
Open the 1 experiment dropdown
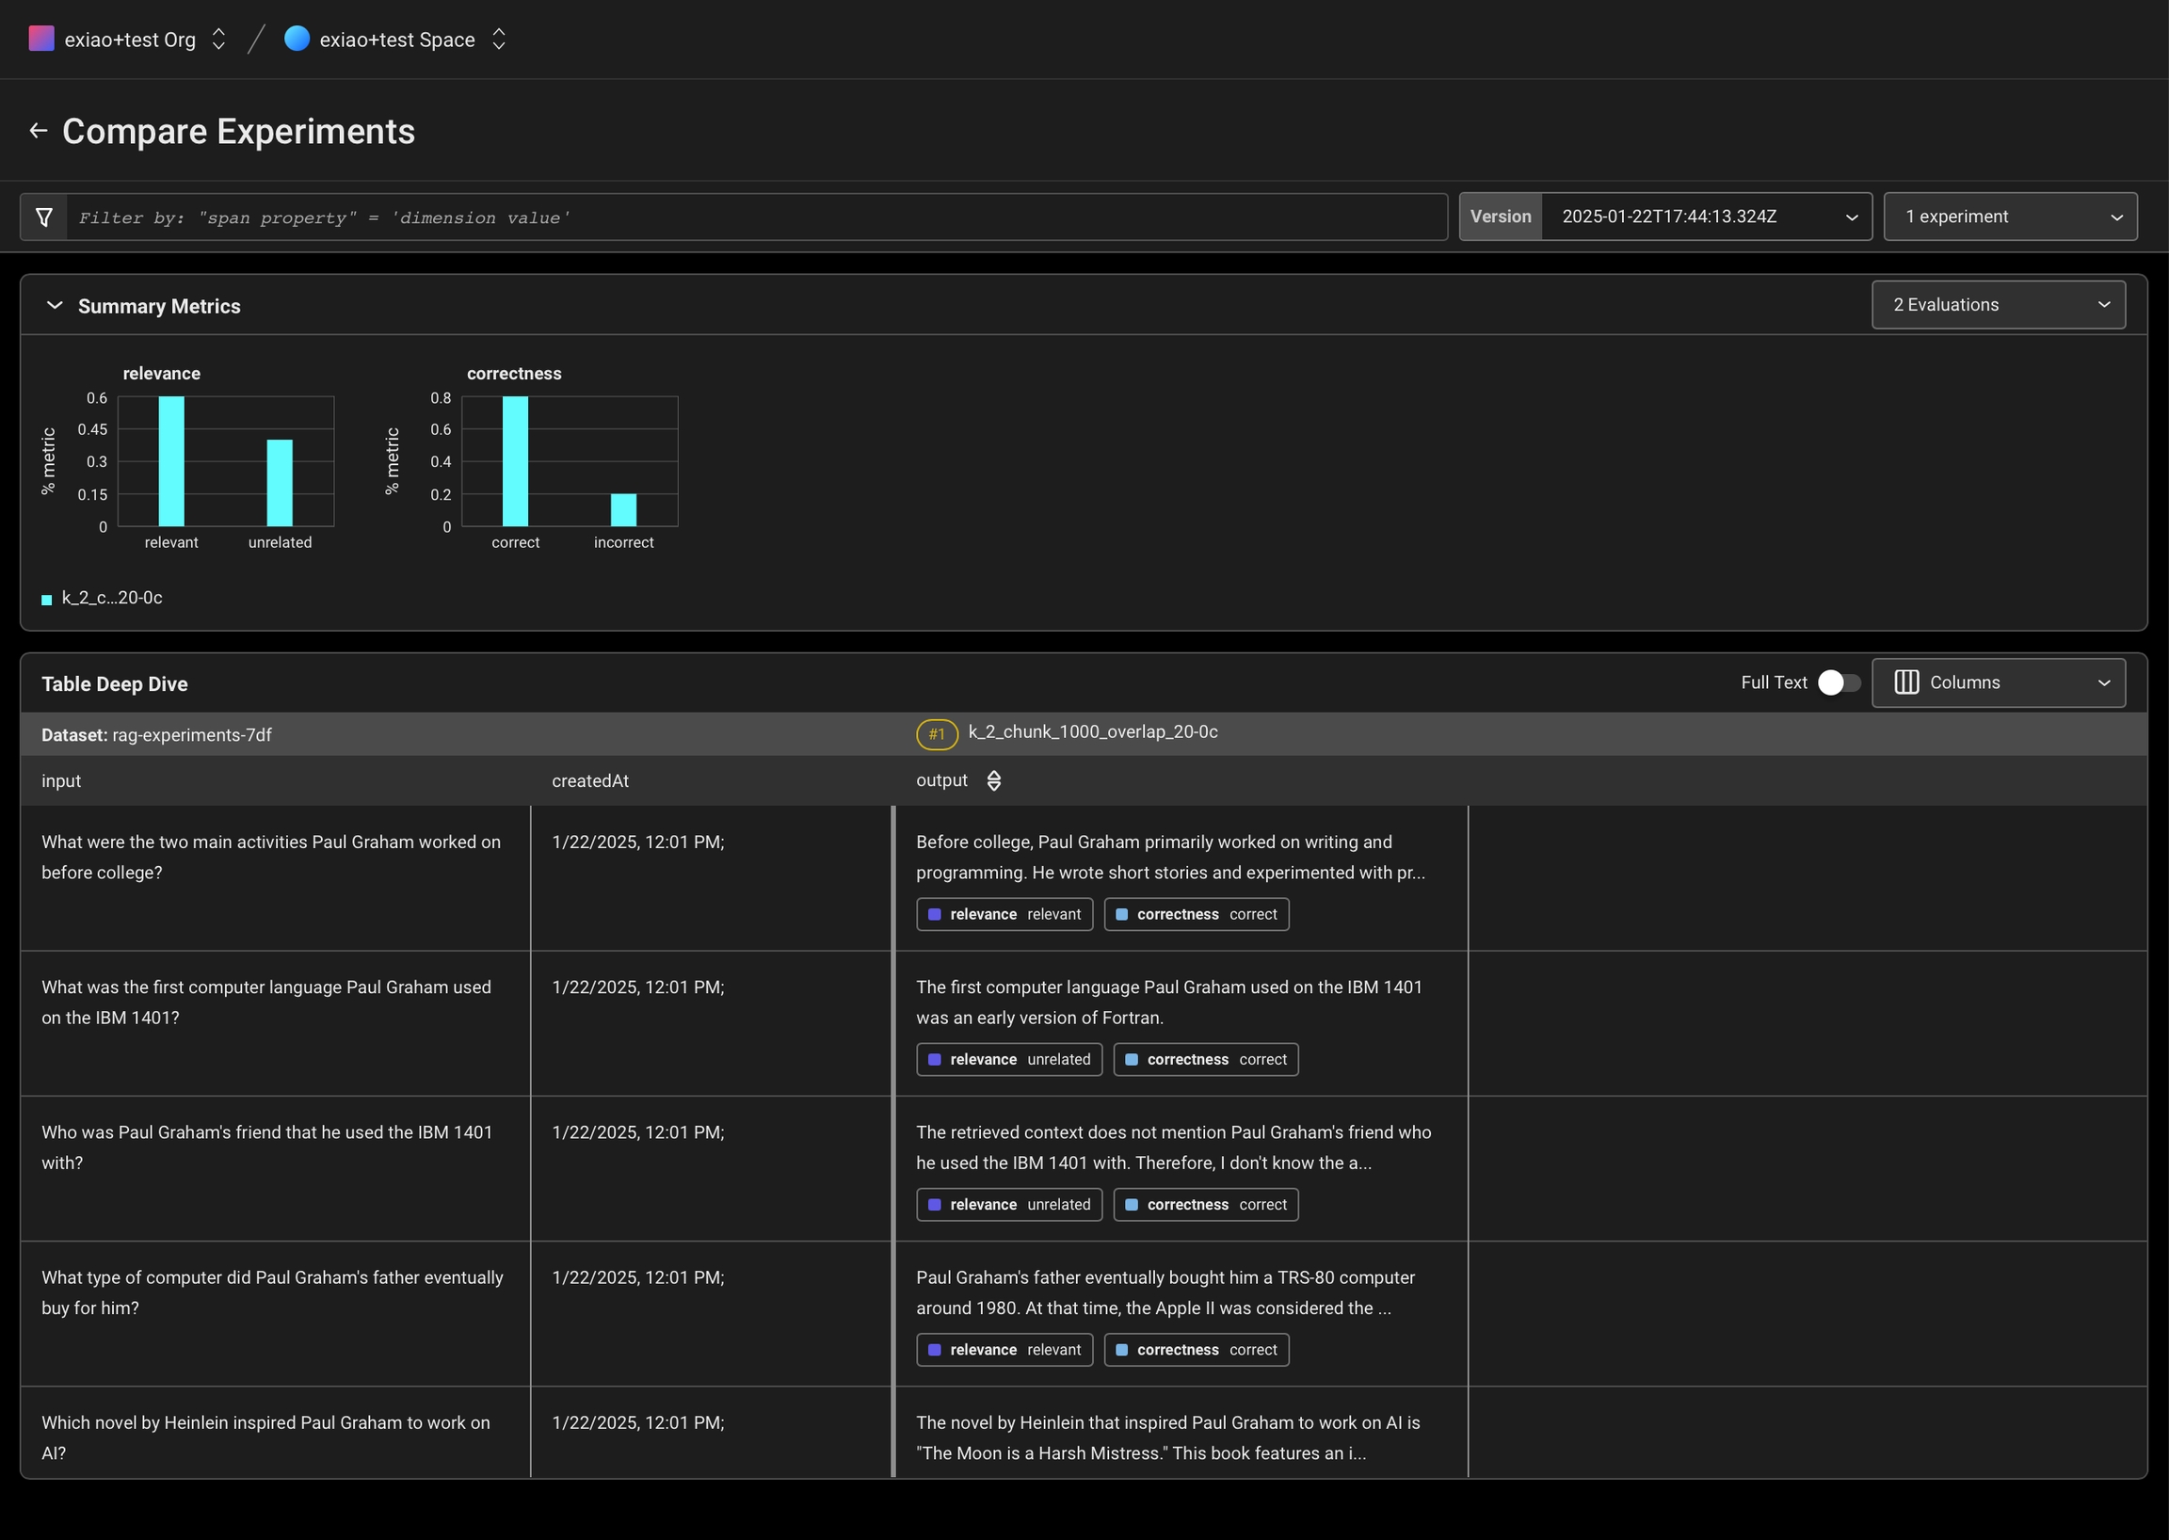coord(2009,217)
